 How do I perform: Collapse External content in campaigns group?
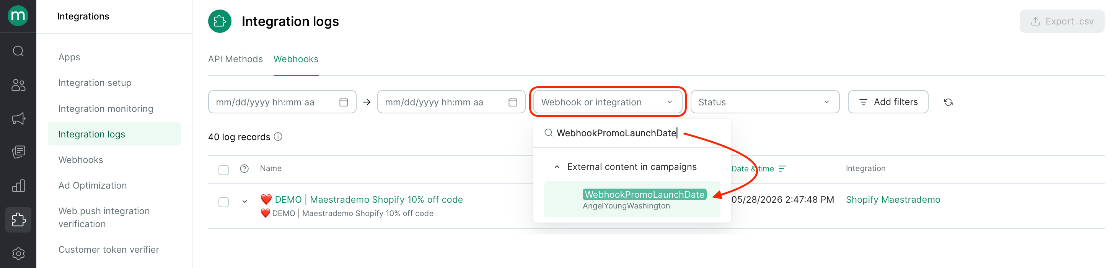point(557,167)
